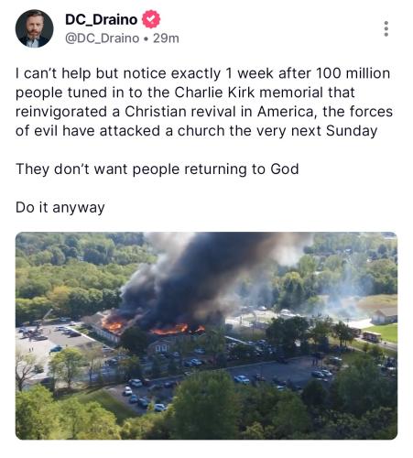Click 'attacked a church the very next Sunday' line

pos(238,131)
